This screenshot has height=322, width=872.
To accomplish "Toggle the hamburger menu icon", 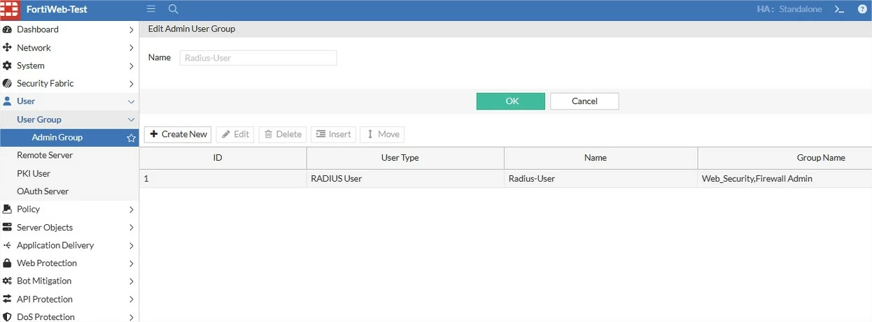I will click(151, 9).
